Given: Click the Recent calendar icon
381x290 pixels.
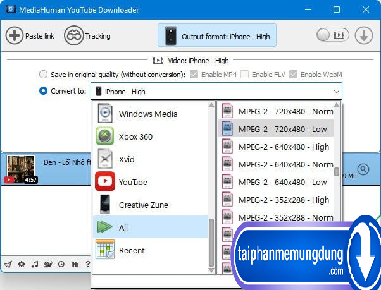Looking at the screenshot, I should click(105, 250).
